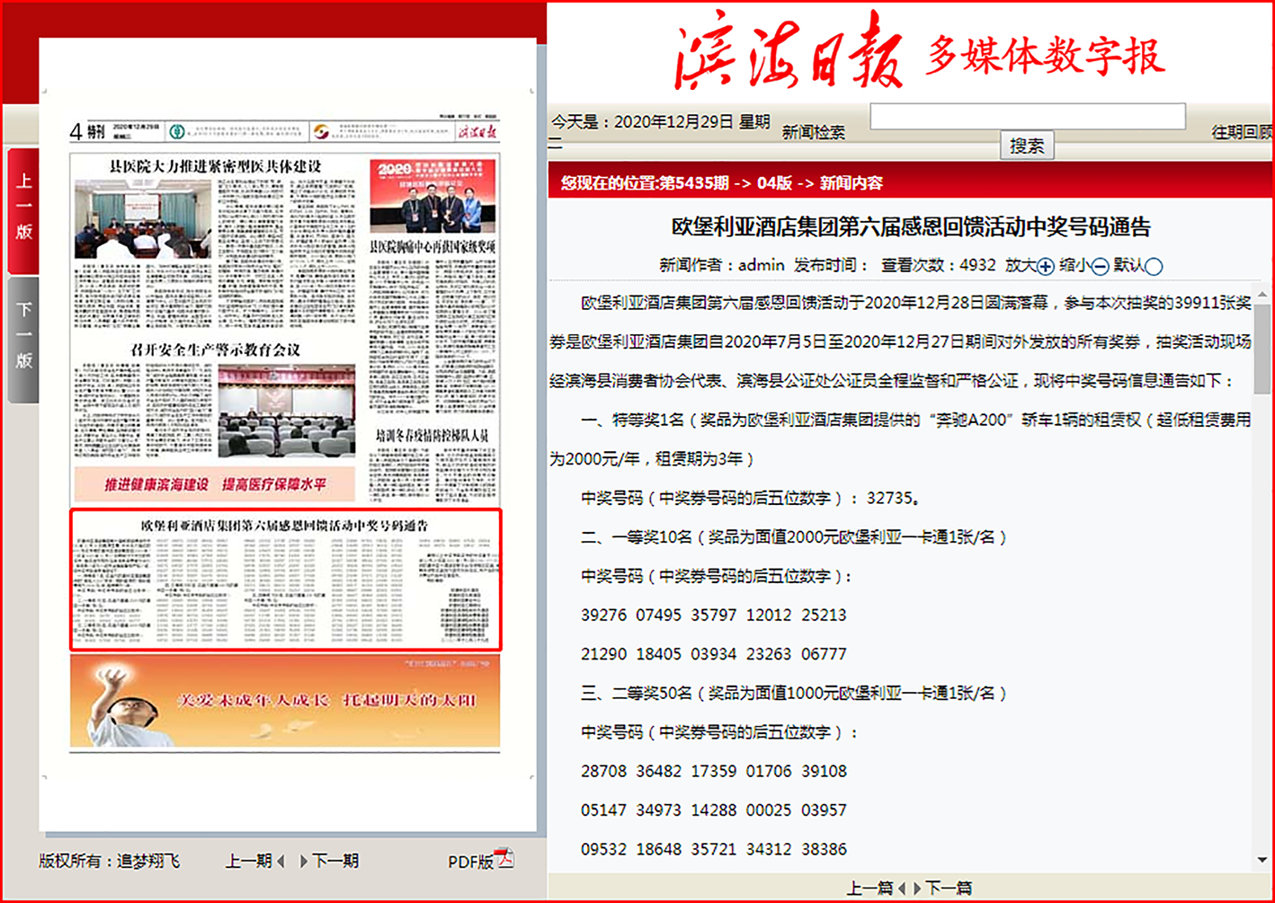The image size is (1275, 903).
Task: Click the next issue right arrow
Action: pos(303,861)
